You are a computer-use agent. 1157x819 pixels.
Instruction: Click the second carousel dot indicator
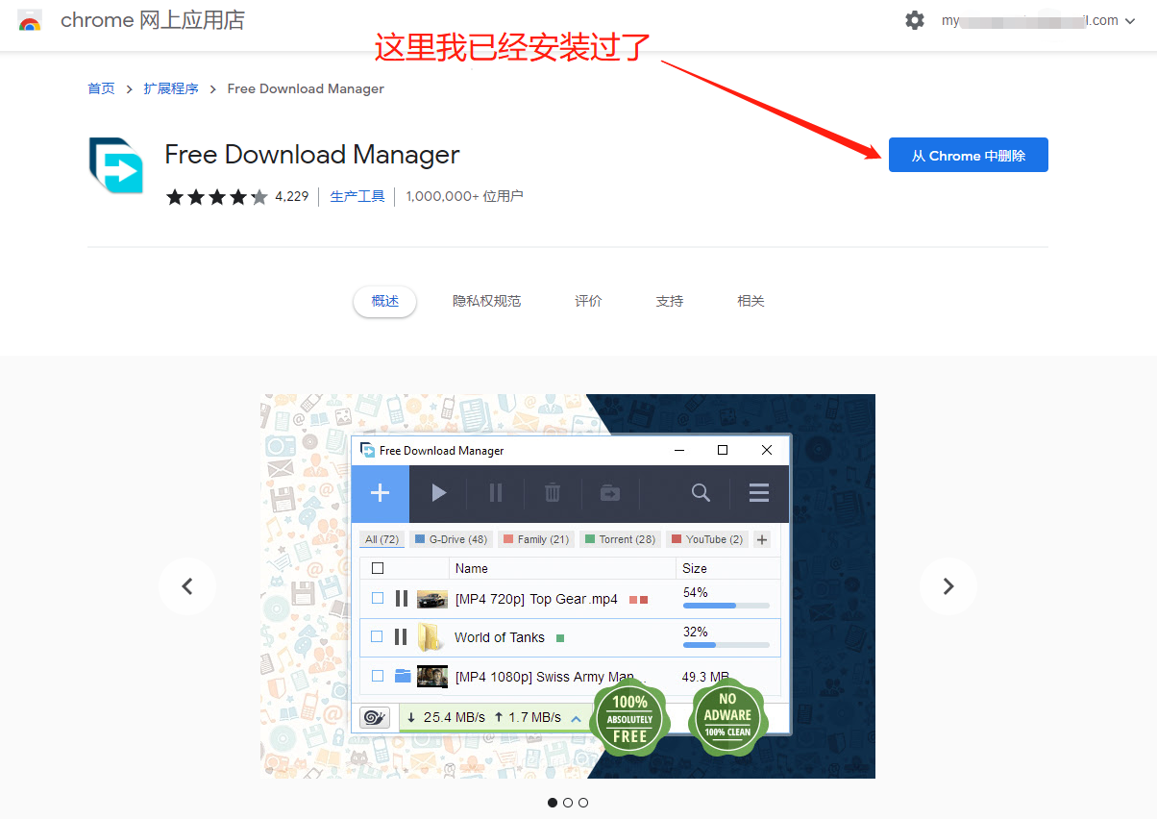[x=568, y=802]
